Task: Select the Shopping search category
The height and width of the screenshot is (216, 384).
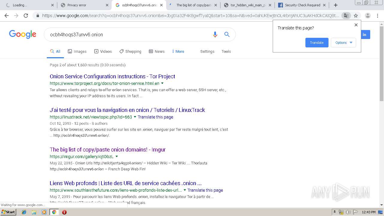Action: coord(130,52)
